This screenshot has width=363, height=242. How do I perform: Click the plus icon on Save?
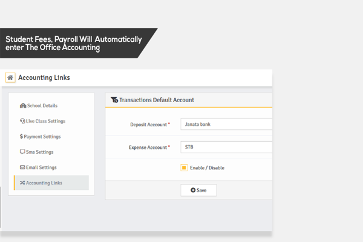coord(192,190)
